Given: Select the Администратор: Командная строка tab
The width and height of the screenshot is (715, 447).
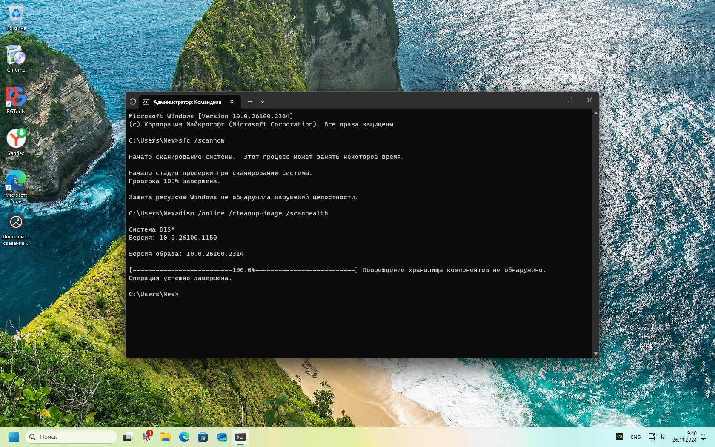Looking at the screenshot, I should tap(187, 102).
